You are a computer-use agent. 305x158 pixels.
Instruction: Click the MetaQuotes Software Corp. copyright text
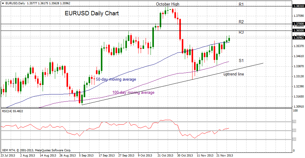pyautogui.click(x=36, y=150)
